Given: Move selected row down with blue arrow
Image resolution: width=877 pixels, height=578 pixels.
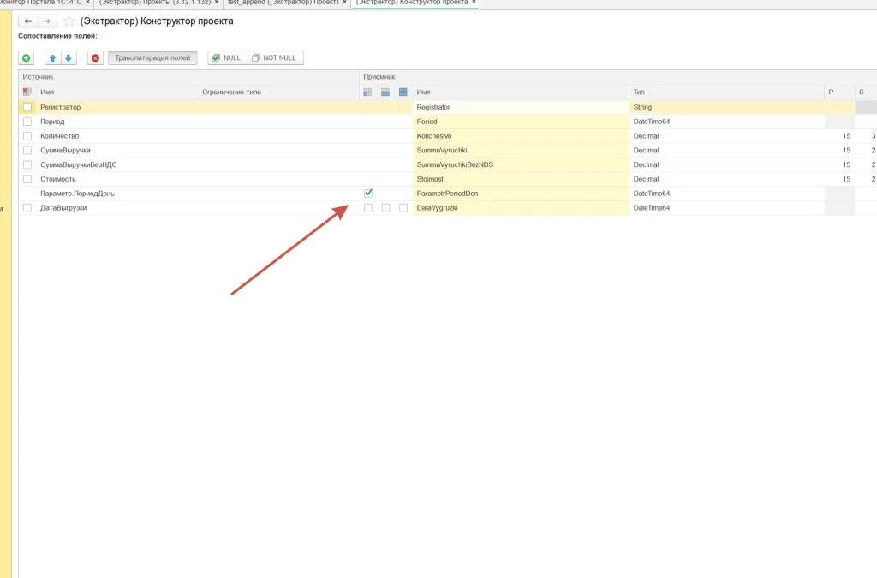Looking at the screenshot, I should pos(69,58).
